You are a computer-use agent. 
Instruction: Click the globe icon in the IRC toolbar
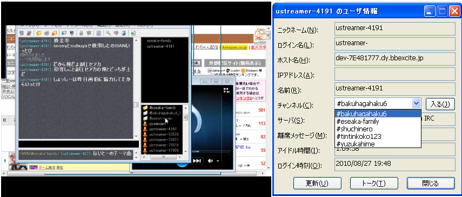[x=123, y=33]
